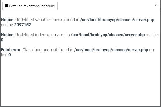
Task: Click the server.php path in fatal error
Action: coord(111,50)
